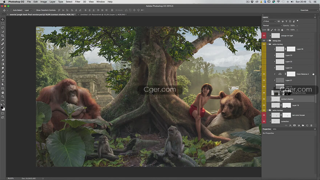Image resolution: width=320 pixels, height=180 pixels.
Task: Select the Hand tool
Action: [x=3, y=93]
